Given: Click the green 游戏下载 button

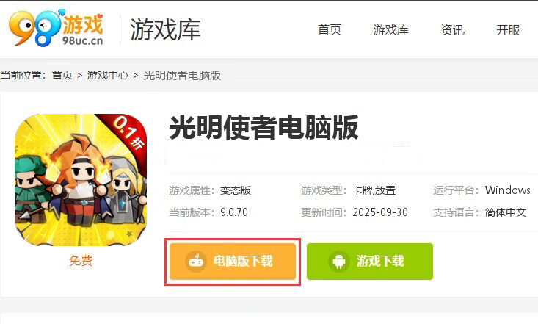Looking at the screenshot, I should (x=370, y=262).
